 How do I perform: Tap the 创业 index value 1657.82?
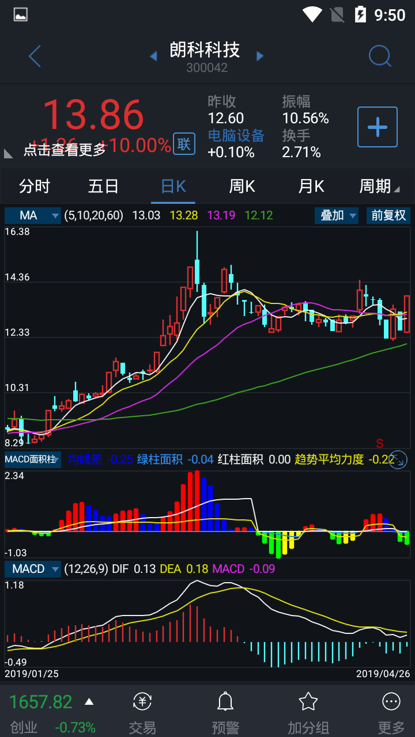pyautogui.click(x=40, y=702)
